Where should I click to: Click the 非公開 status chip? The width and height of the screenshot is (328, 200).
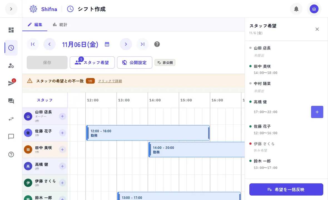tap(165, 62)
